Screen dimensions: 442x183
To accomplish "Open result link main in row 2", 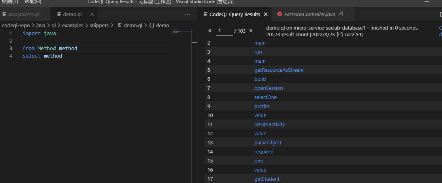I will pyautogui.click(x=260, y=43).
